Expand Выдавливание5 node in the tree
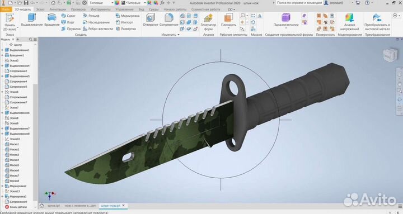This screenshot has height=214, width=403. click(x=2, y=76)
